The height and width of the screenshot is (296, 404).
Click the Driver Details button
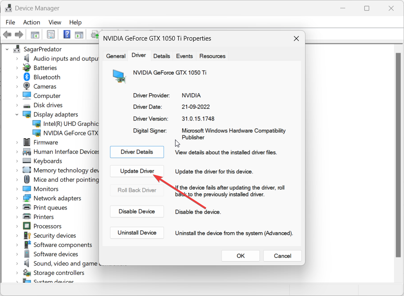(137, 152)
